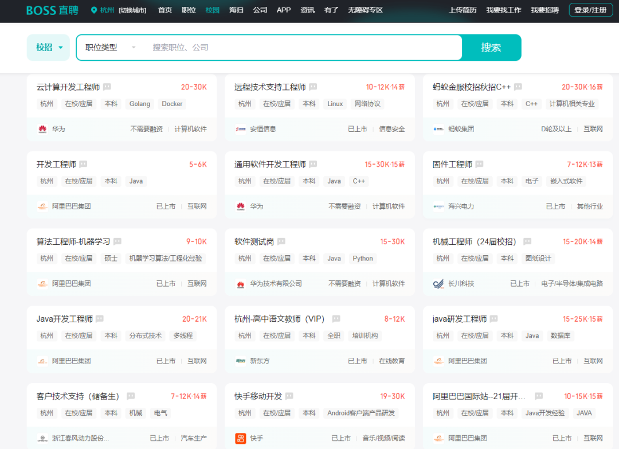Open 职位 in top navigation
The height and width of the screenshot is (449, 619).
[189, 10]
